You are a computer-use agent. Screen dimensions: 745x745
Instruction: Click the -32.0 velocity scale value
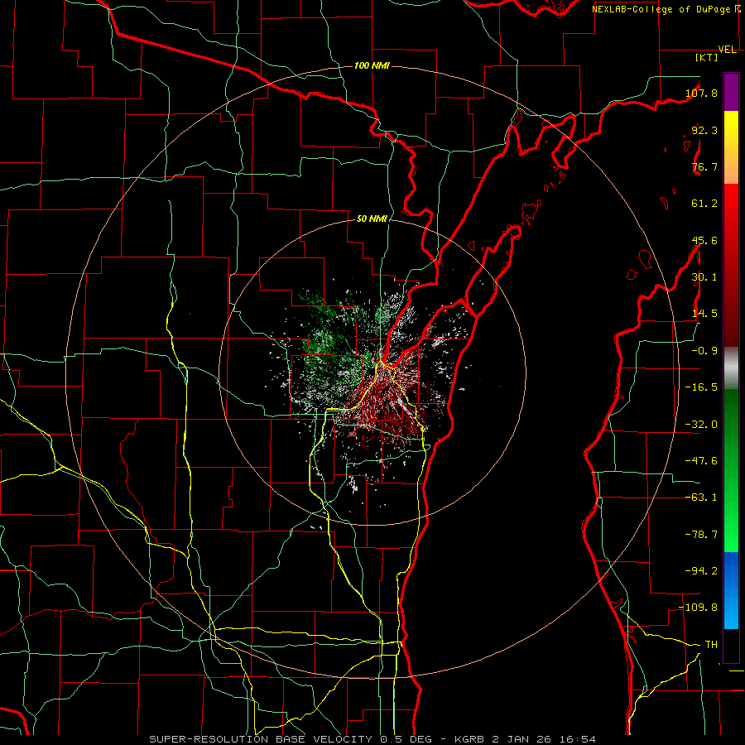click(701, 425)
